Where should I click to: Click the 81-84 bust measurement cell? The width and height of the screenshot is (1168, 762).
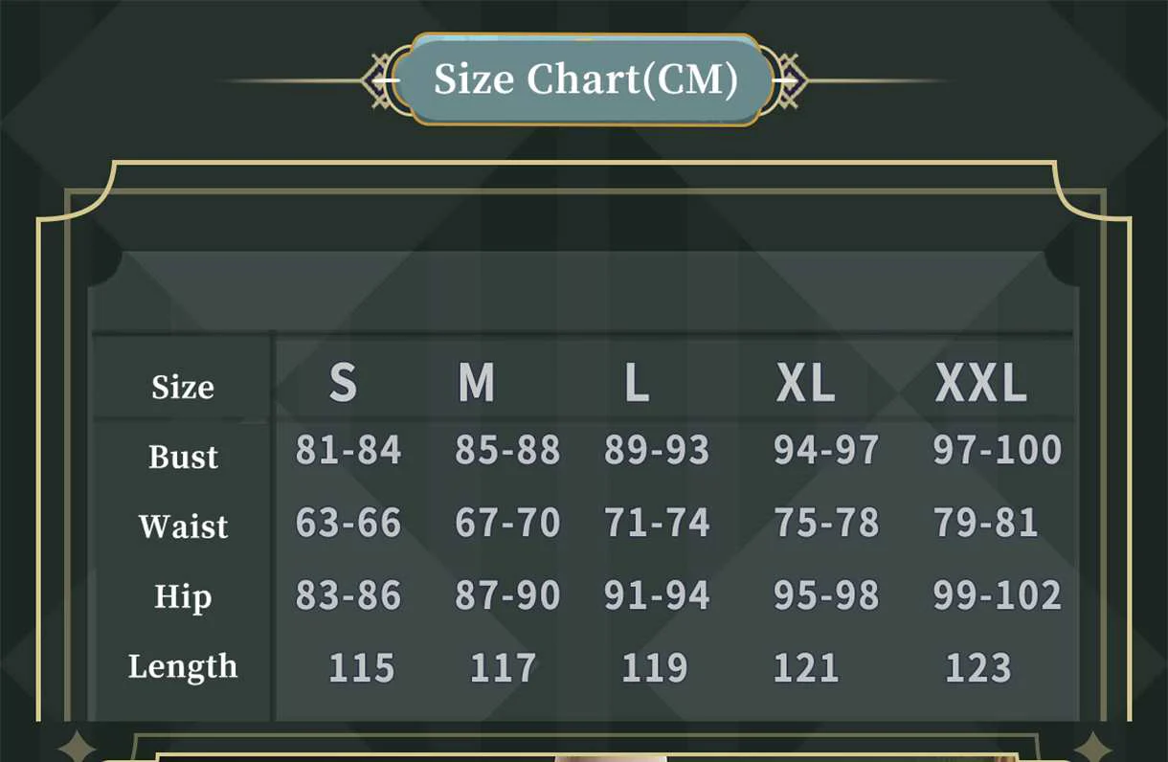348,450
